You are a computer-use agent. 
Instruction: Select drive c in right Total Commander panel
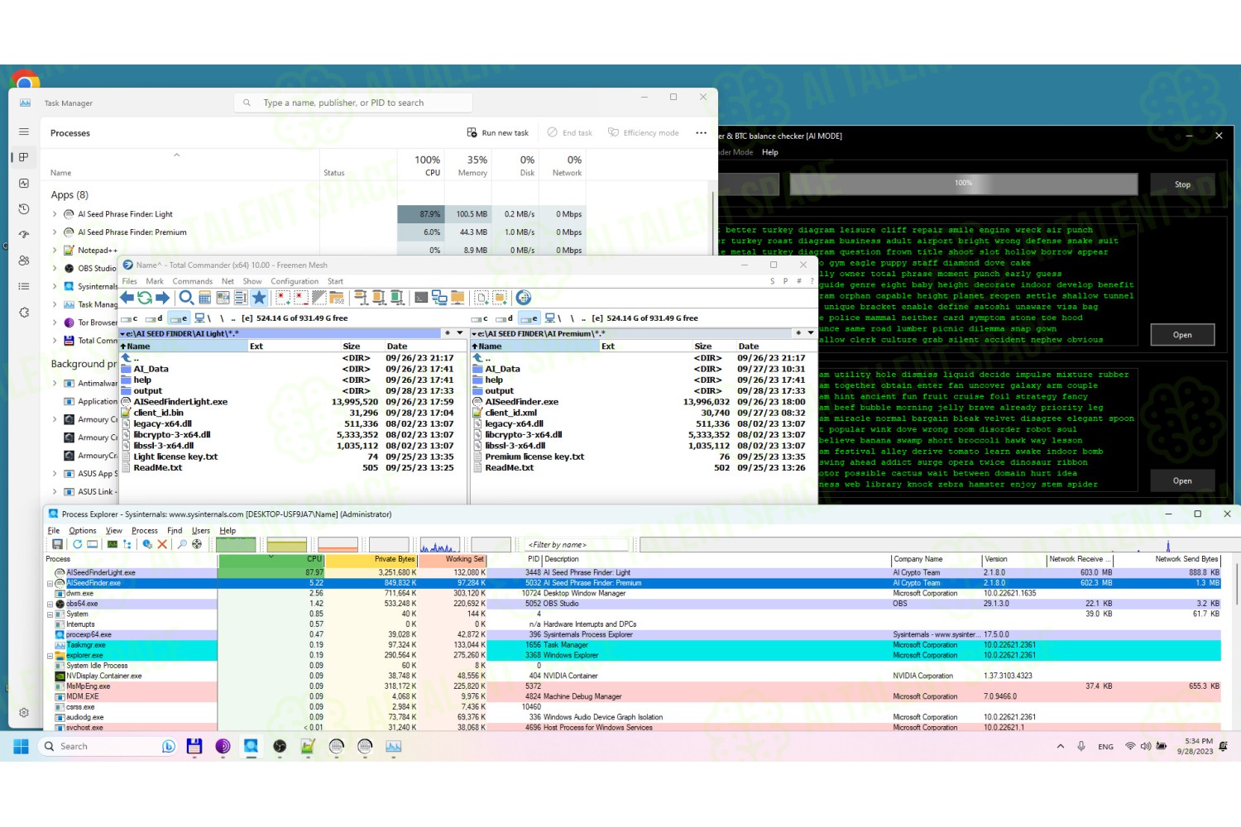[x=480, y=318]
